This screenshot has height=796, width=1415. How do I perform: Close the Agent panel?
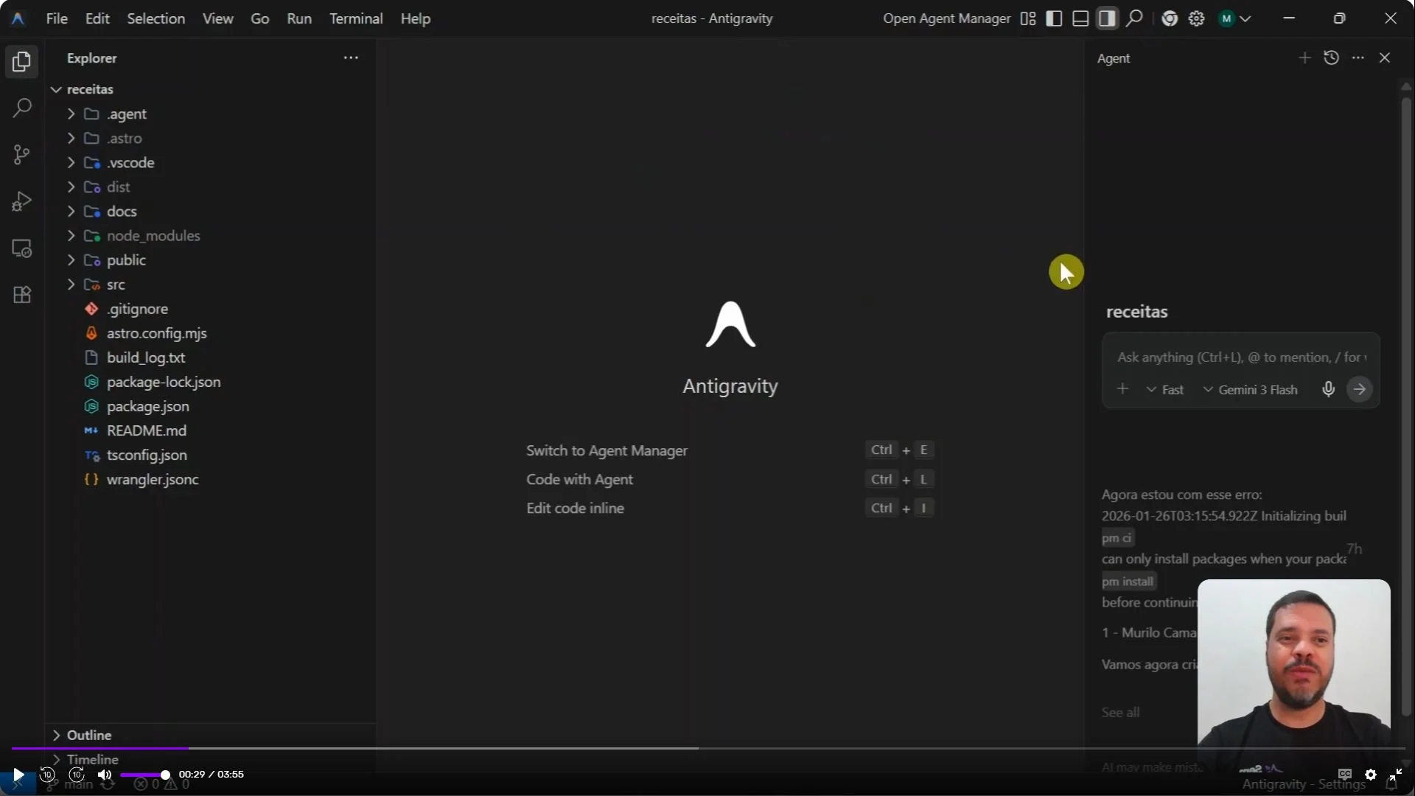click(x=1385, y=57)
